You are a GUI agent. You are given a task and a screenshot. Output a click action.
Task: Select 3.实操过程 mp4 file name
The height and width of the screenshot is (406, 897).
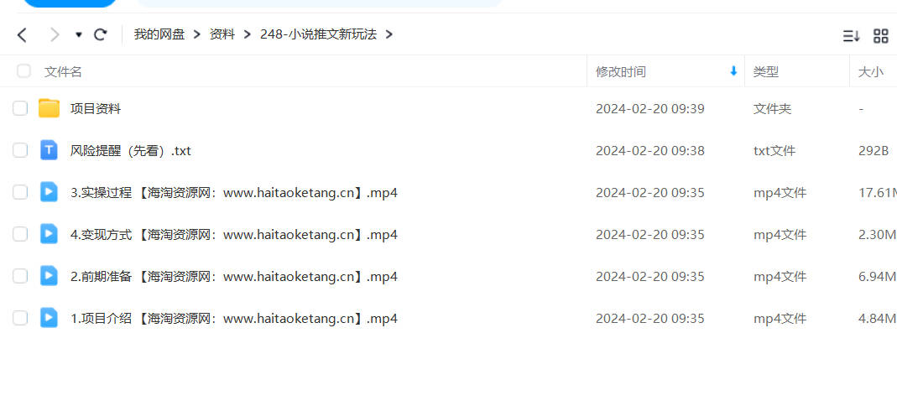(x=234, y=193)
